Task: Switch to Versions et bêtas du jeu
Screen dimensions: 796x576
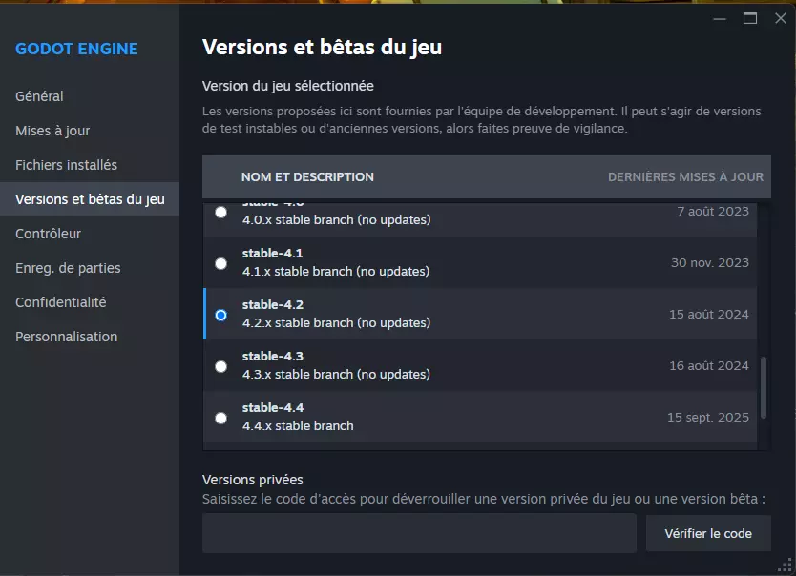Action: tap(90, 199)
